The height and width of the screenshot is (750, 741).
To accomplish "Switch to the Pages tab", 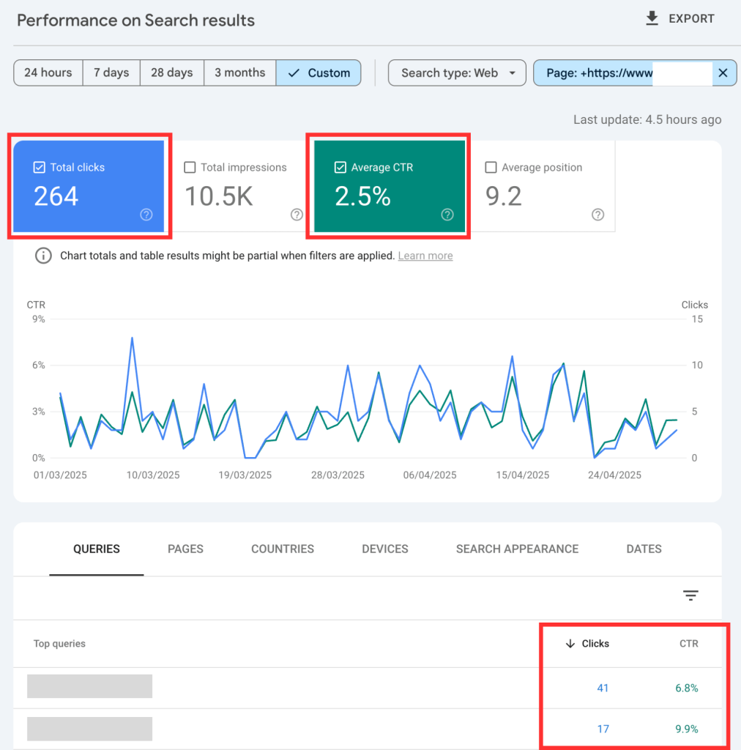I will (x=185, y=549).
